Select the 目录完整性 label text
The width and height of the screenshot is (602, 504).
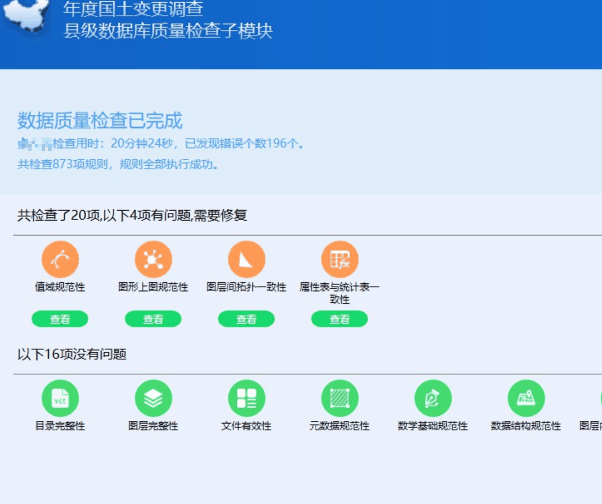tap(60, 426)
